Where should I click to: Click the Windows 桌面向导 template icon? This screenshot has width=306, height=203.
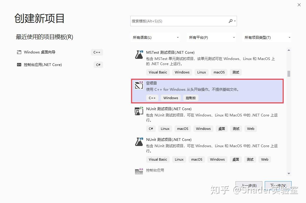tap(19, 52)
